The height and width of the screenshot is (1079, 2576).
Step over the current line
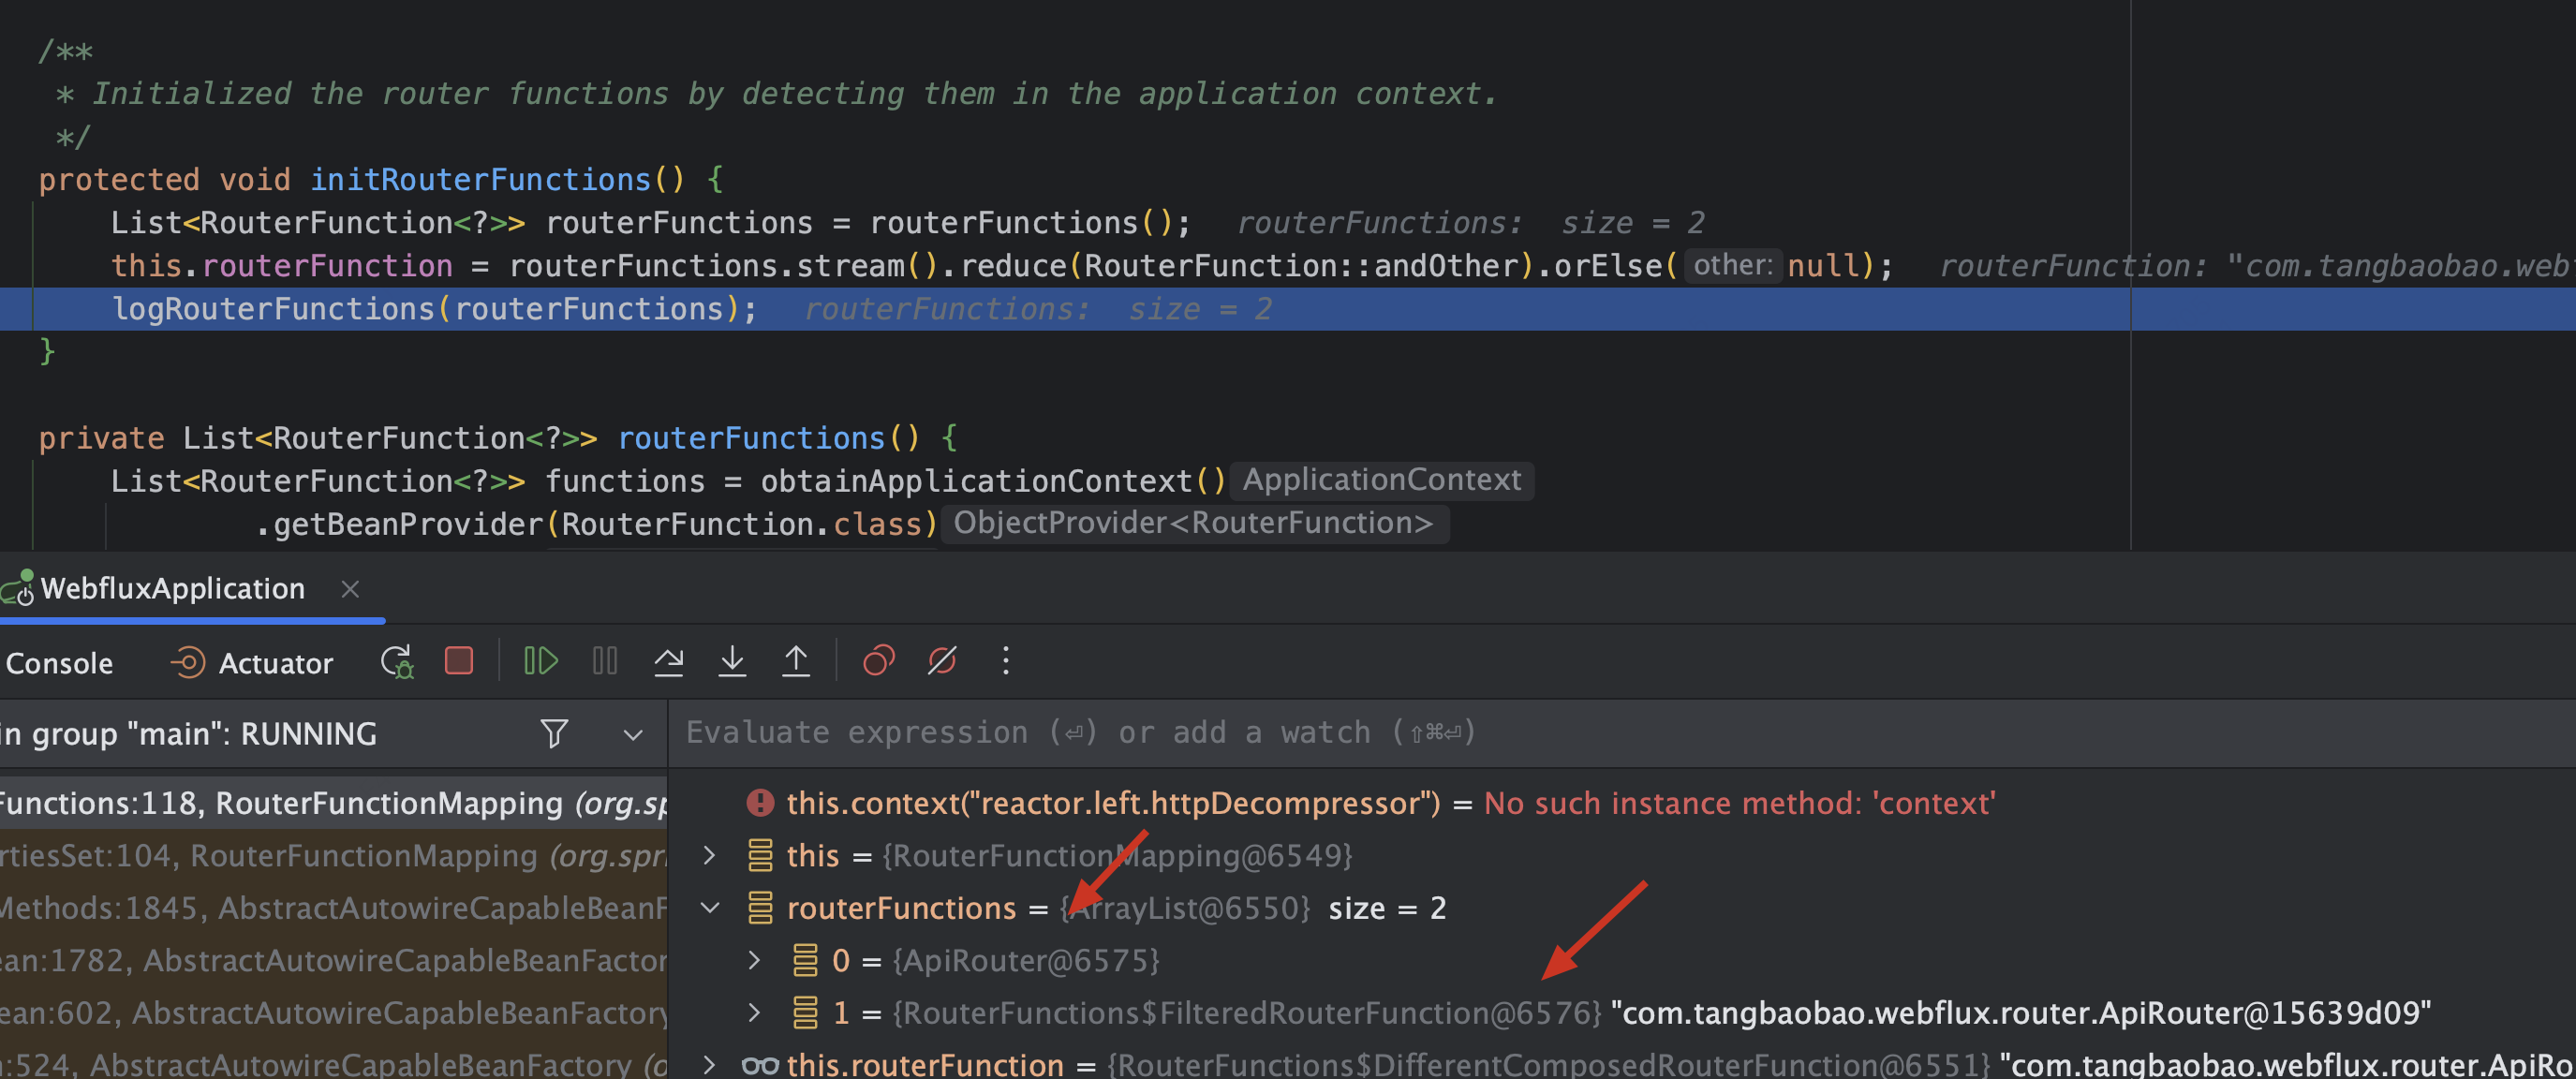click(669, 661)
